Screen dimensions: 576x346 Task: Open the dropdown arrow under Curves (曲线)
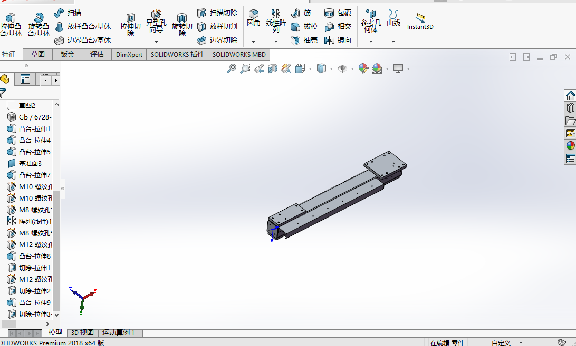click(x=393, y=42)
